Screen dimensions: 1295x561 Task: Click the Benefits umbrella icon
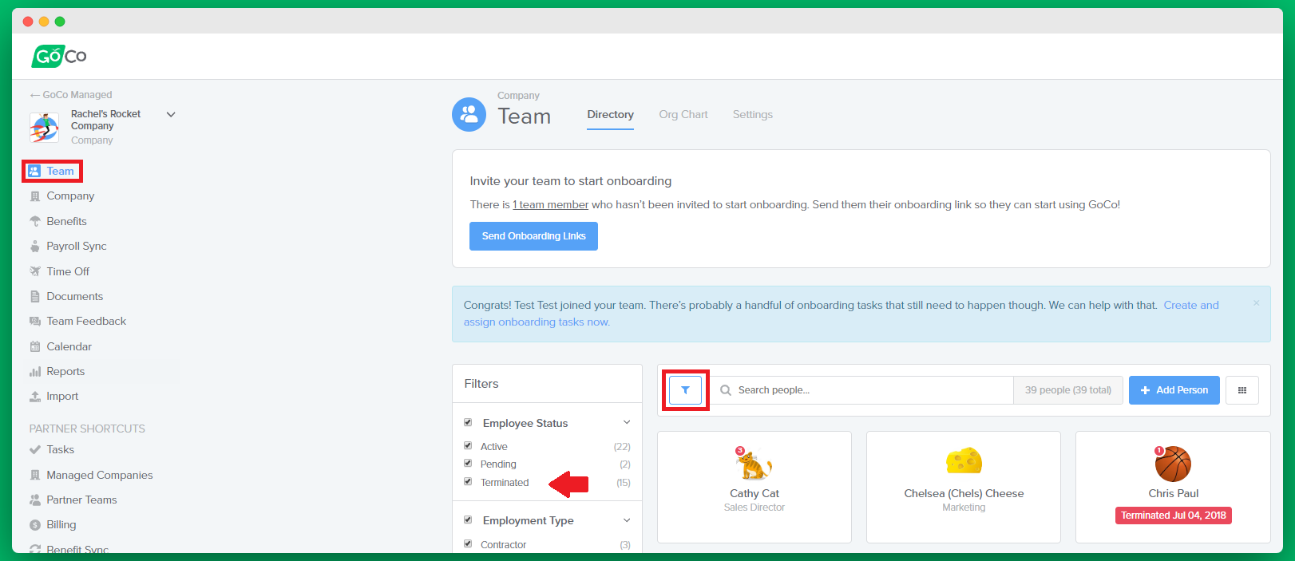click(35, 221)
